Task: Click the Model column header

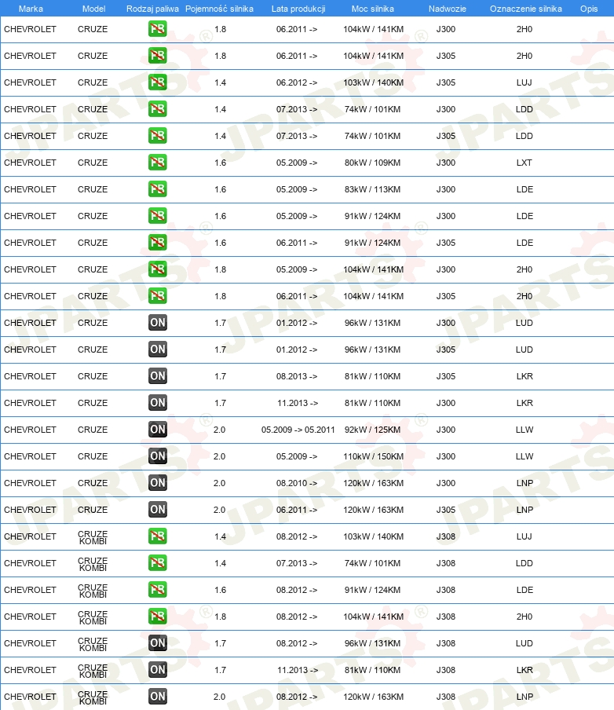Action: (93, 9)
